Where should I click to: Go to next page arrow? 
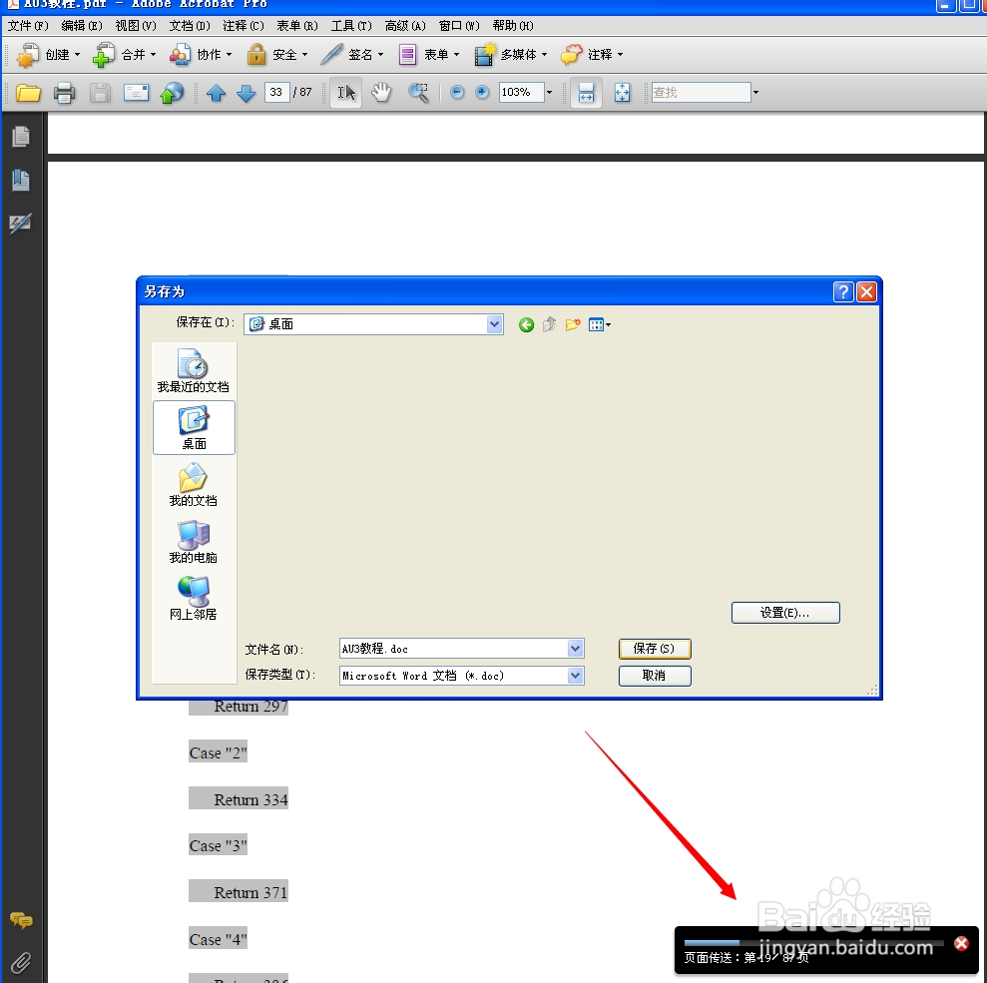pos(246,93)
